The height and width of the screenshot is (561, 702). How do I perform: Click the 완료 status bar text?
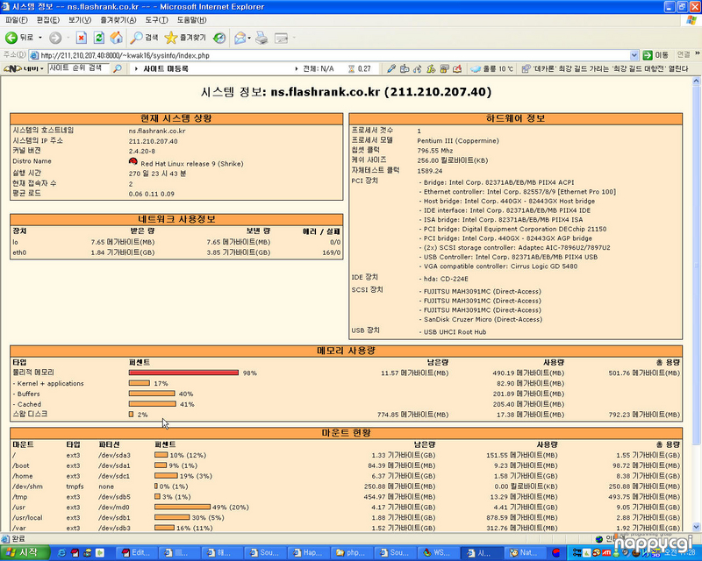[x=18, y=538]
